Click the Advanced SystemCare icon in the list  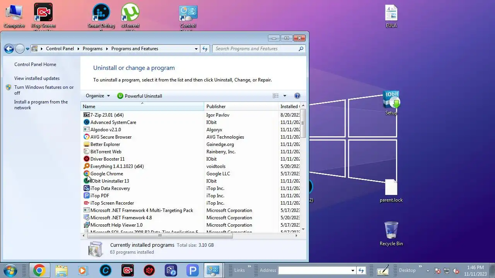(x=87, y=122)
